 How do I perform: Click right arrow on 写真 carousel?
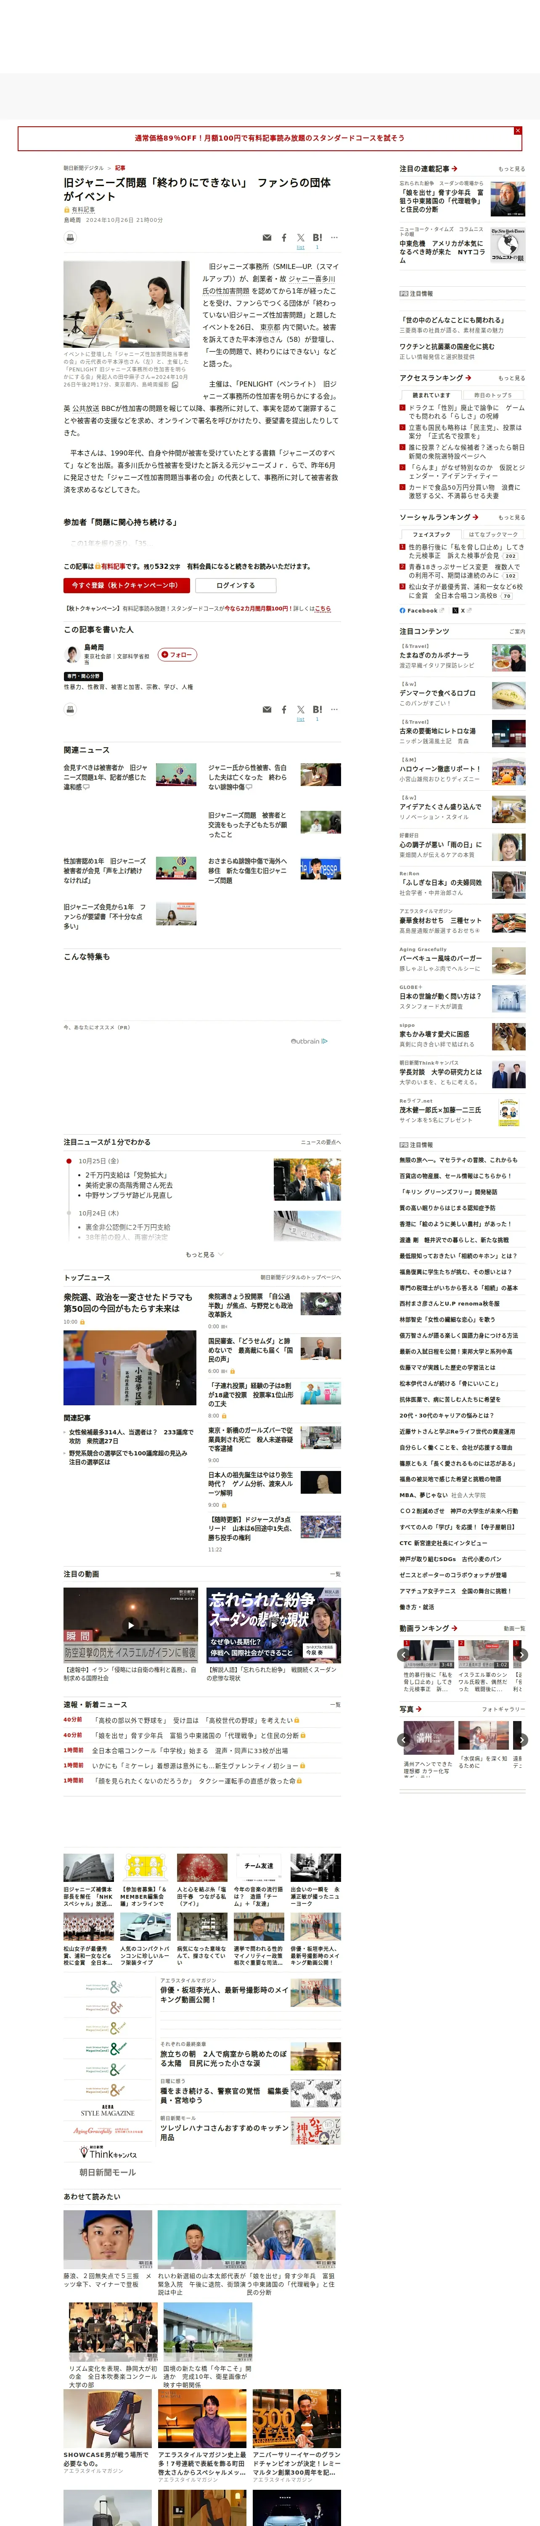click(521, 1740)
